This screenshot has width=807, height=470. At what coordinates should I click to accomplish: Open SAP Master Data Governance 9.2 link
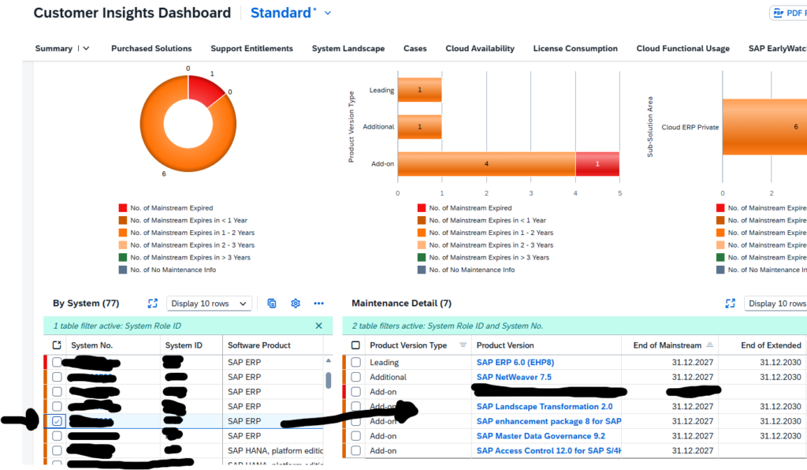(x=541, y=436)
